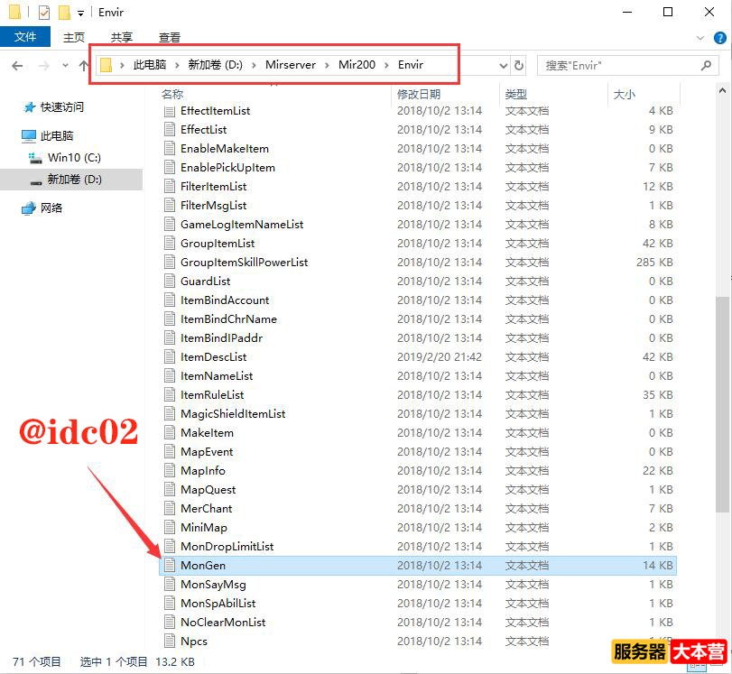Viewport: 732px width, 674px height.
Task: Click 此电脑 in the address breadcrumb
Action: (150, 65)
